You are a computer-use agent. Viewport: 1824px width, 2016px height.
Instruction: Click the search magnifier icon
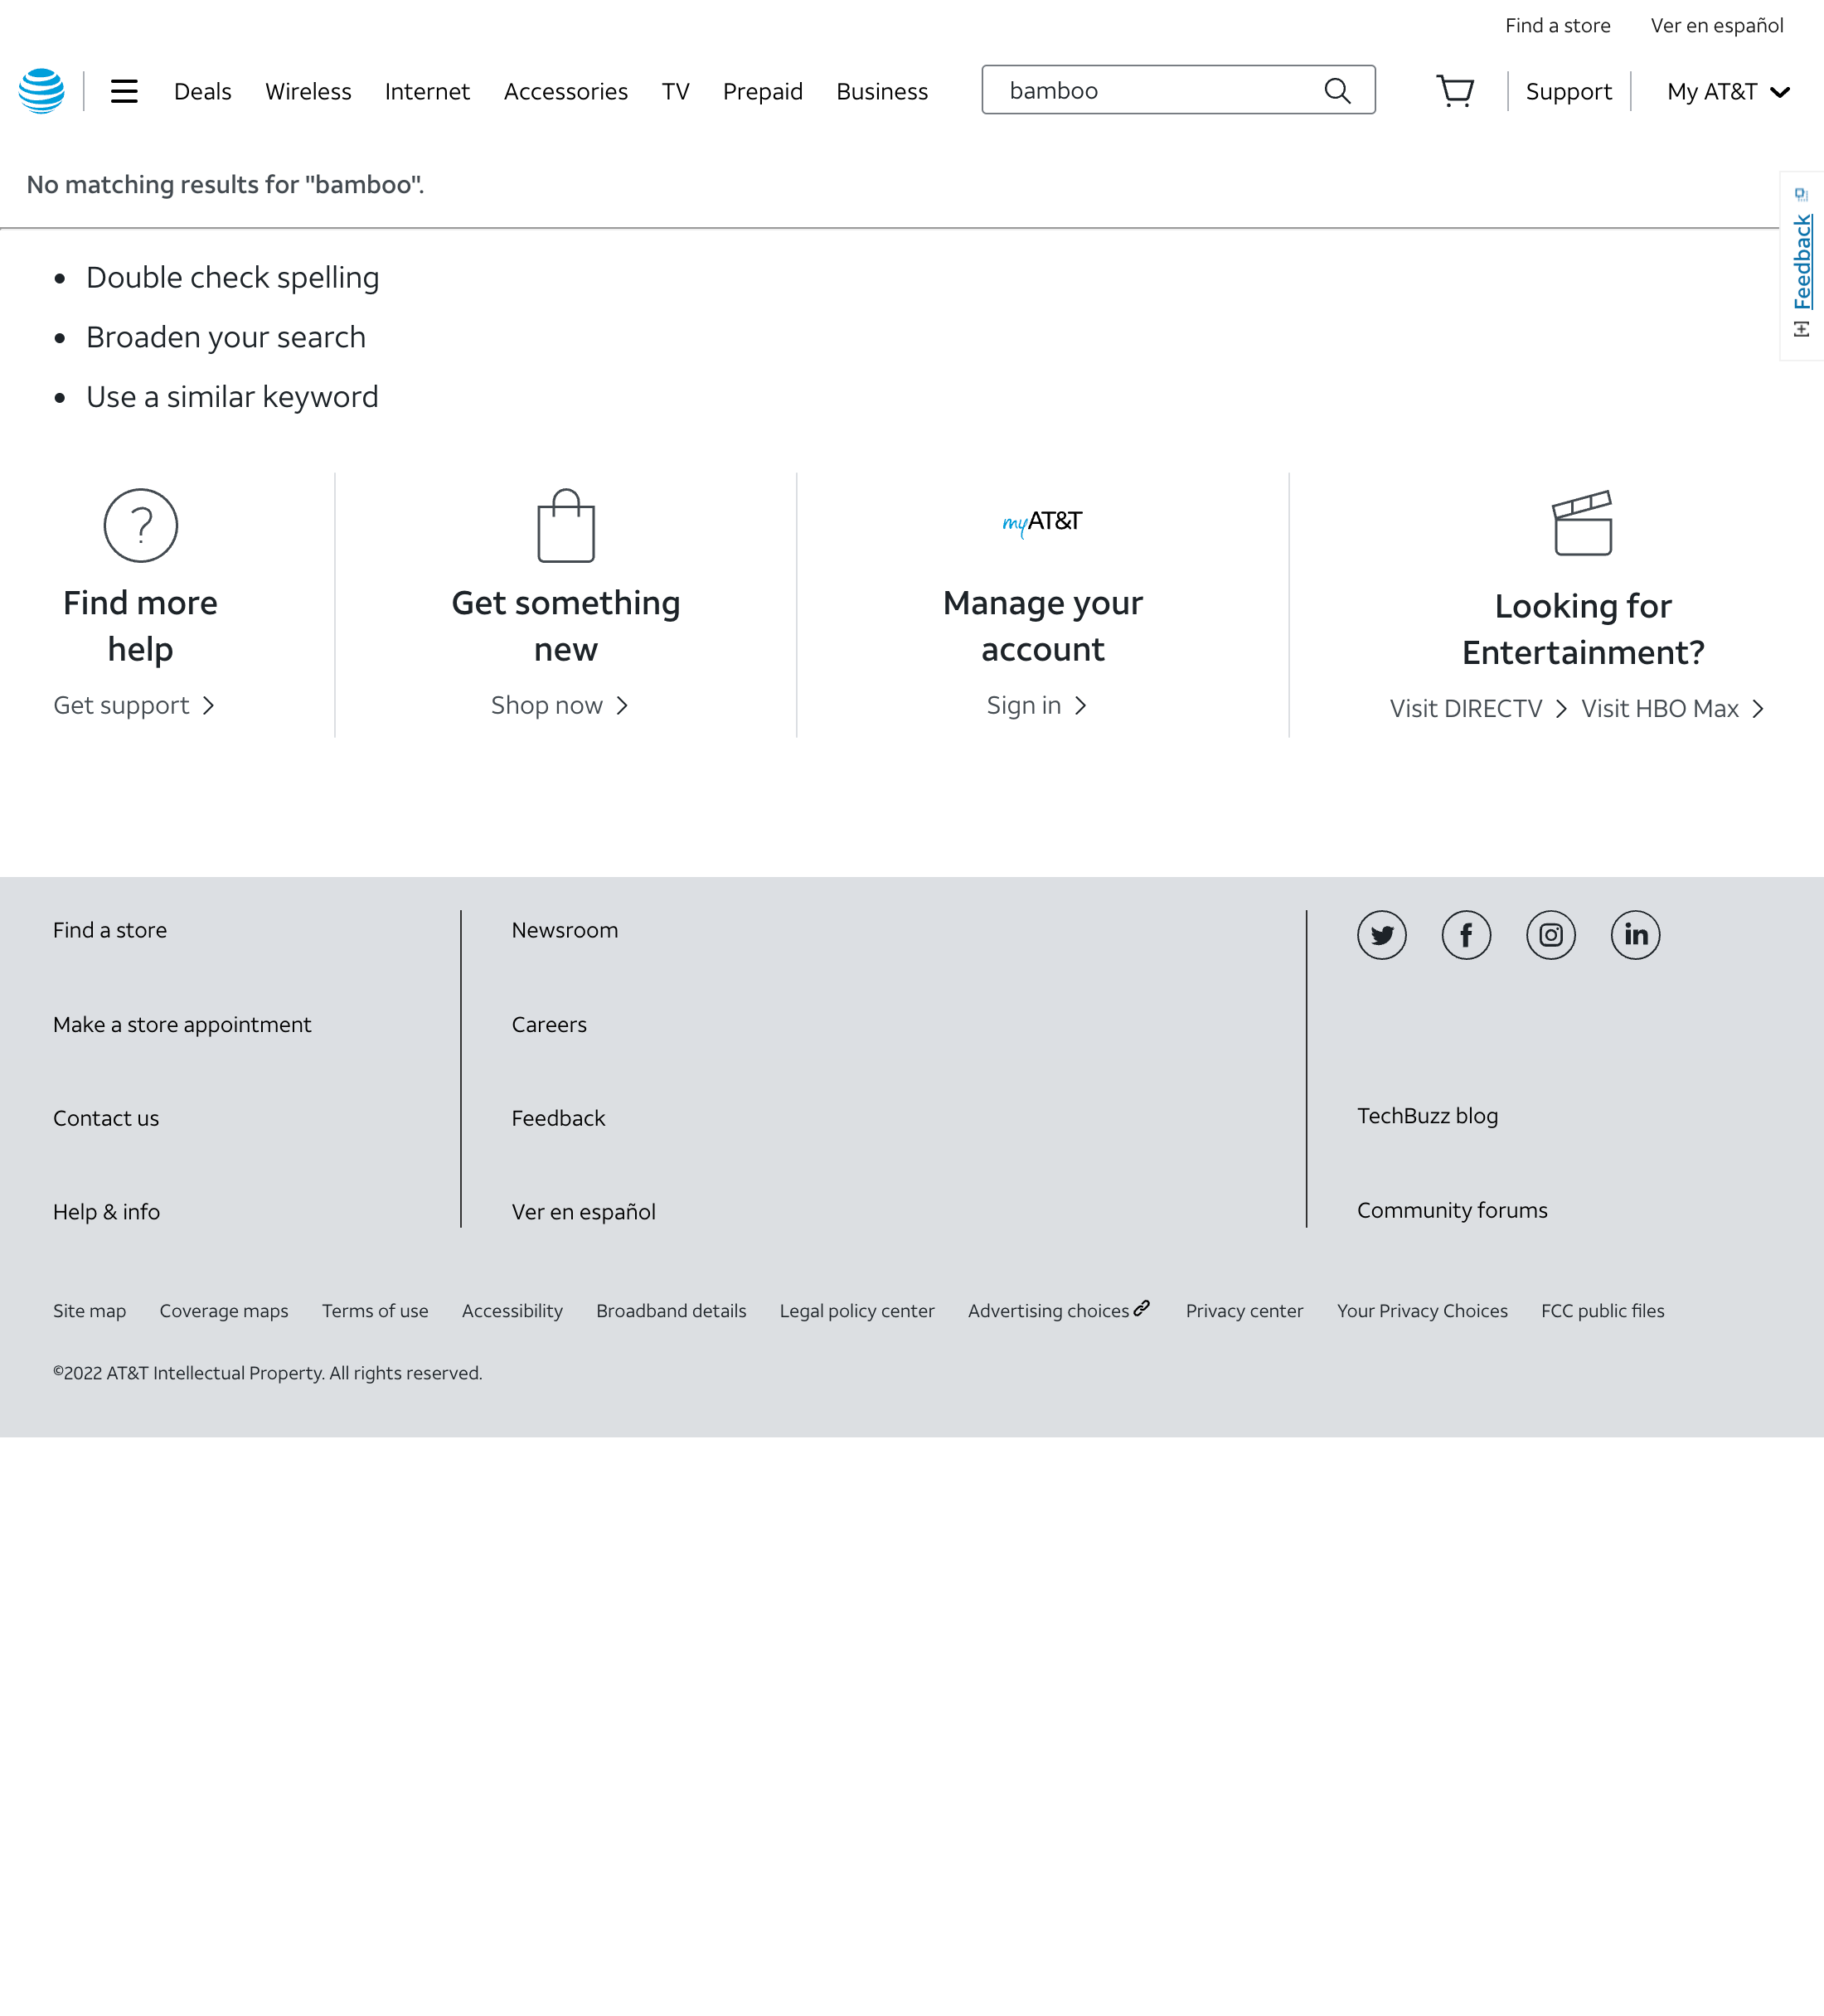pos(1337,90)
